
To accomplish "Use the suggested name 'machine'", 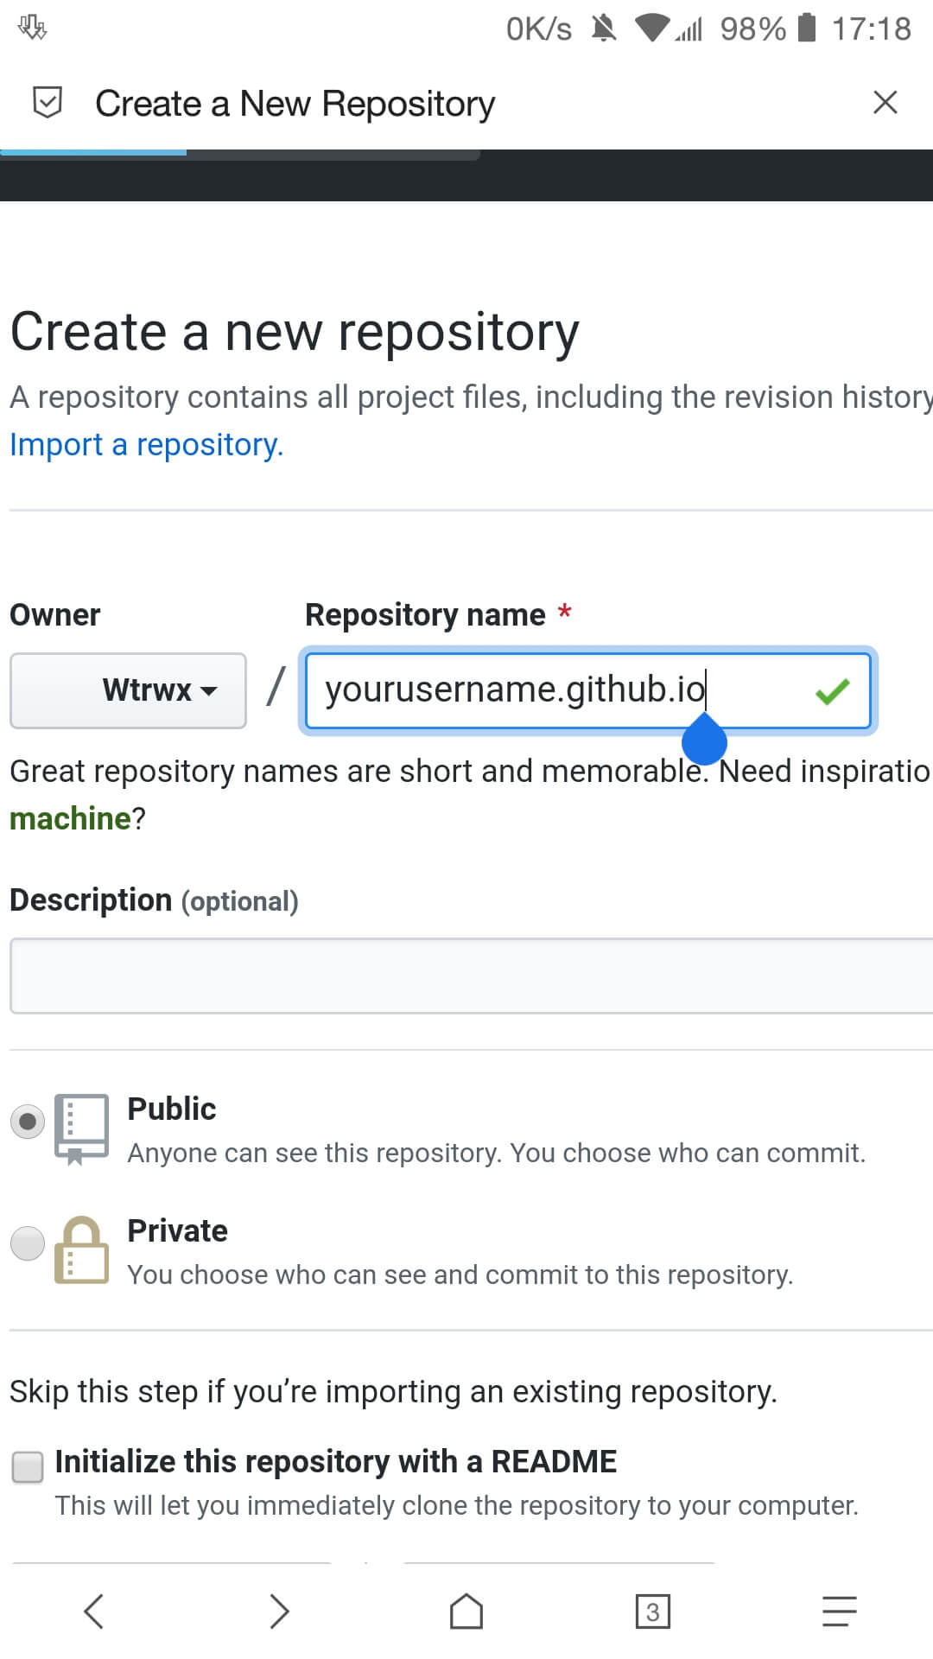I will [x=70, y=818].
